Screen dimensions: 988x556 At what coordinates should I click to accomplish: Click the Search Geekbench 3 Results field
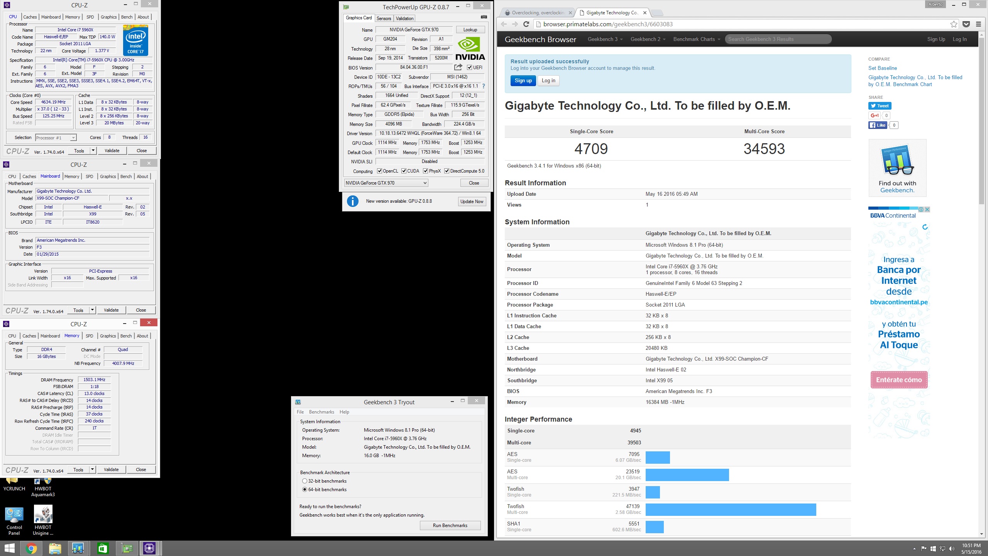point(778,39)
